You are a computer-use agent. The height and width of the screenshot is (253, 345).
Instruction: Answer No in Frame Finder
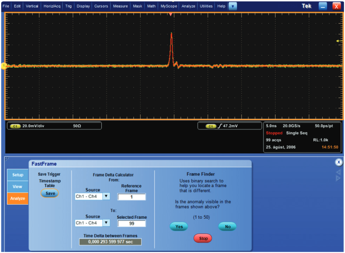227,227
